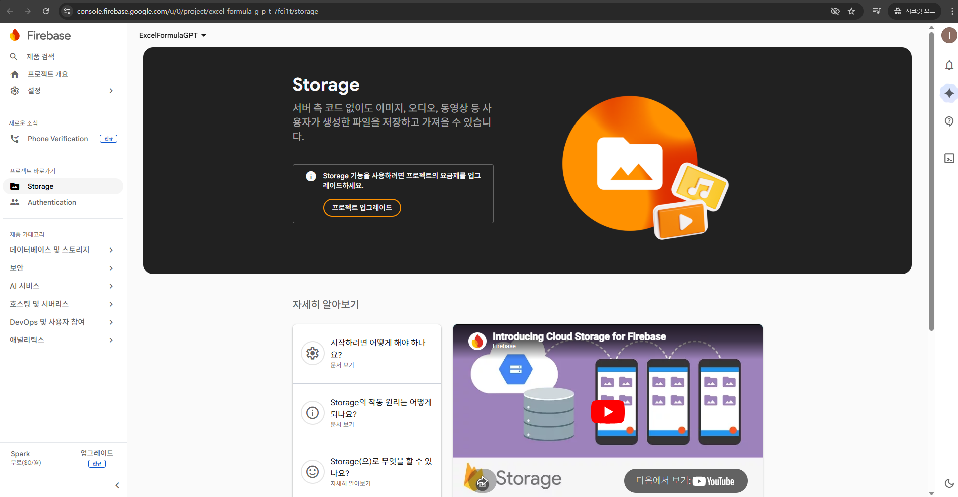958x497 pixels.
Task: Open Phone Verification menu item
Action: [x=63, y=139]
